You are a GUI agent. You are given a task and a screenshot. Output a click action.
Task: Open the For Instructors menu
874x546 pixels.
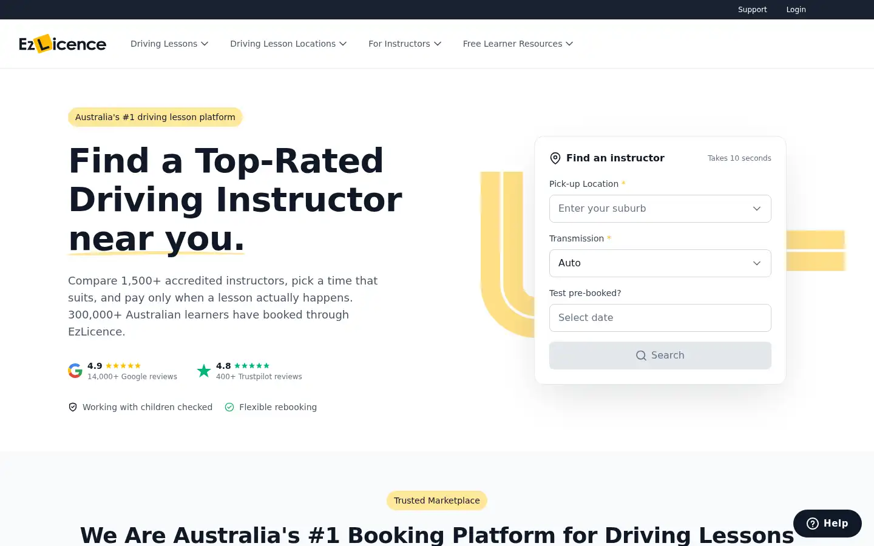click(405, 44)
